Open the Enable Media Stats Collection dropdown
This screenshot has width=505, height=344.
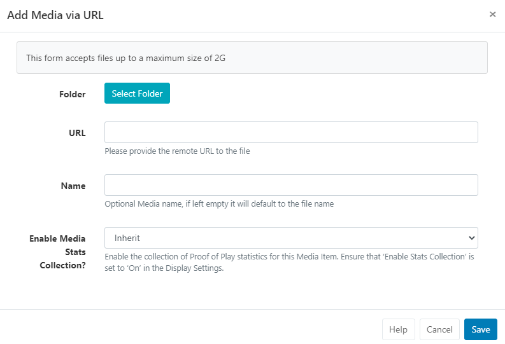tap(291, 238)
